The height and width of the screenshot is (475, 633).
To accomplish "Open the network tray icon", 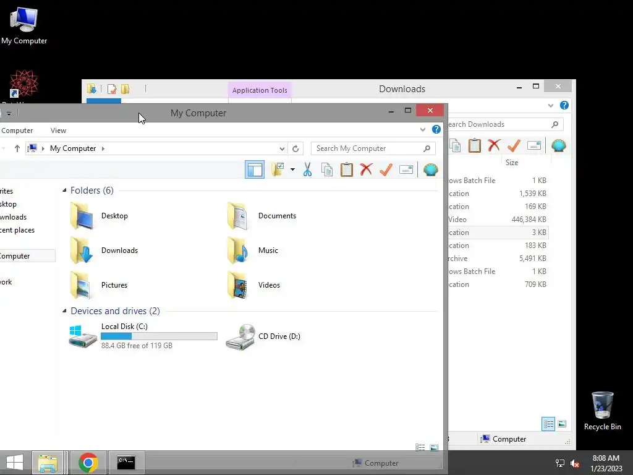I will click(560, 463).
